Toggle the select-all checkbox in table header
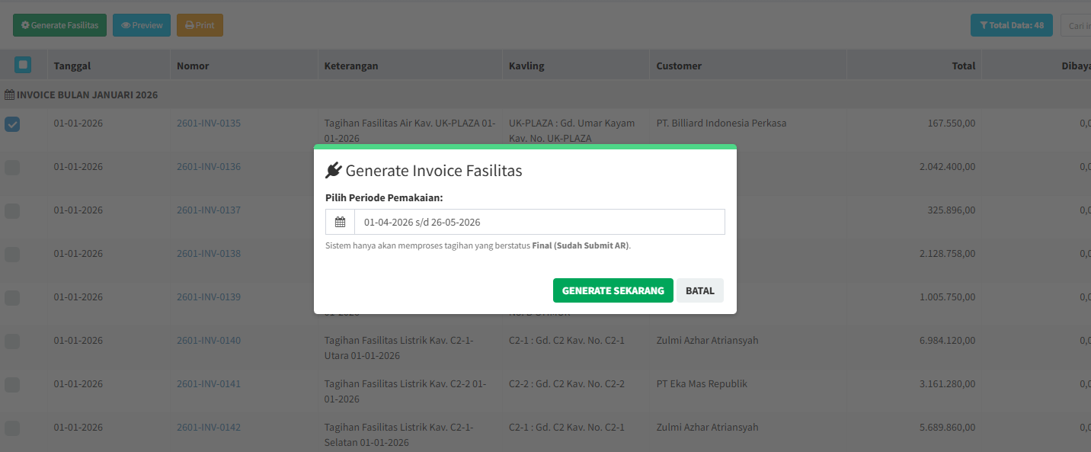The image size is (1091, 452). [23, 66]
